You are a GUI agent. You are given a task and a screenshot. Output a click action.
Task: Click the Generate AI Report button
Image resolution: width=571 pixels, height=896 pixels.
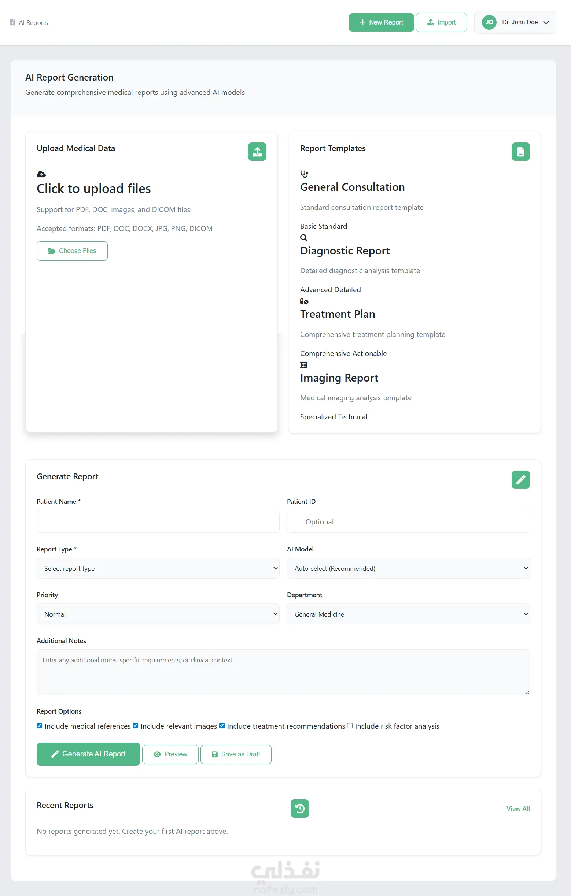click(x=88, y=754)
